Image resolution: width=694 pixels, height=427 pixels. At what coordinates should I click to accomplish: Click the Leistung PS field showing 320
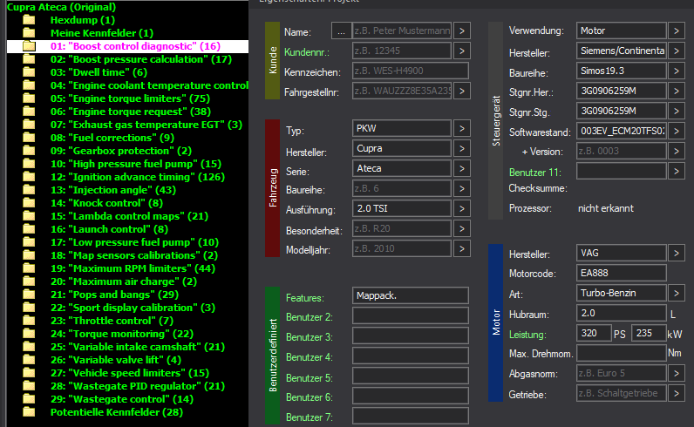(594, 333)
